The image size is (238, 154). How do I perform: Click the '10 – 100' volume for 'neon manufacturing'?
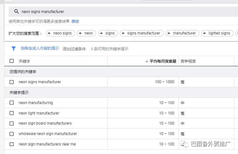pos(167,103)
